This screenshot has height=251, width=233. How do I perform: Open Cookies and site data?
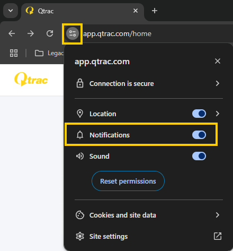point(149,215)
